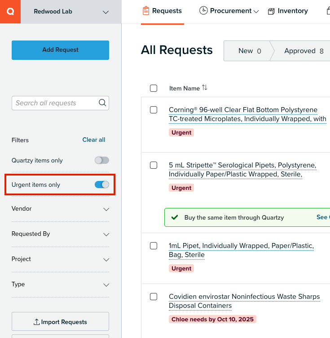
Task: Open the Redwood Lab switcher dropdown
Action: click(x=71, y=12)
